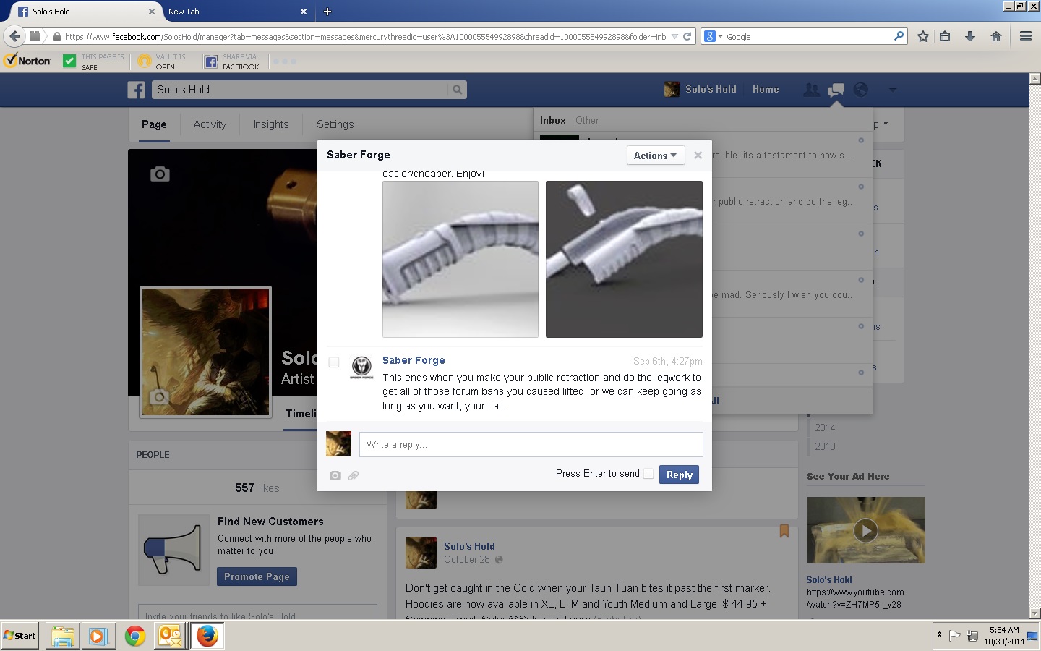Click the Solo's Hold ad link
The height and width of the screenshot is (651, 1041).
click(829, 579)
